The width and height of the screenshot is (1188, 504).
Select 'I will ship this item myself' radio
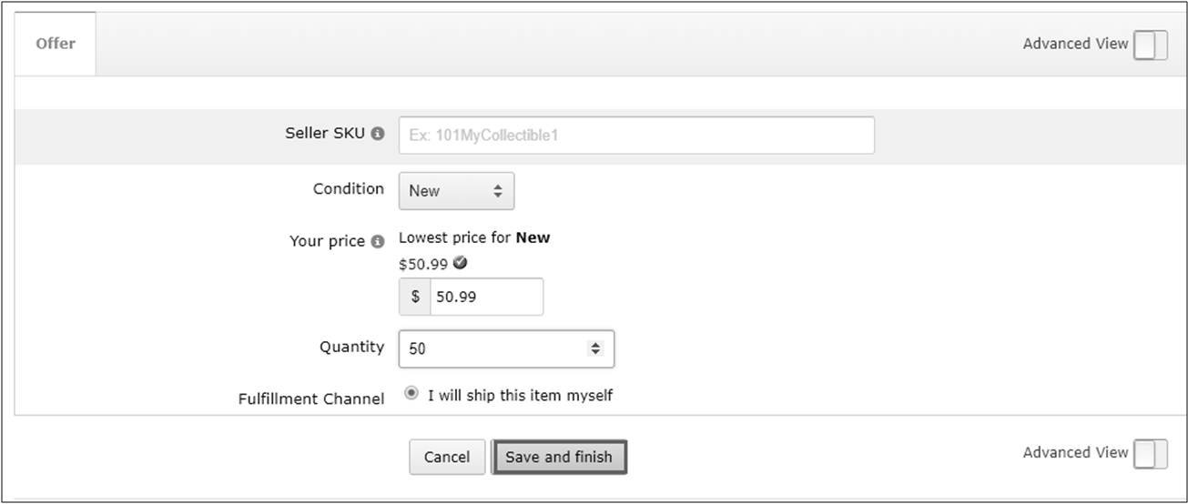click(411, 394)
